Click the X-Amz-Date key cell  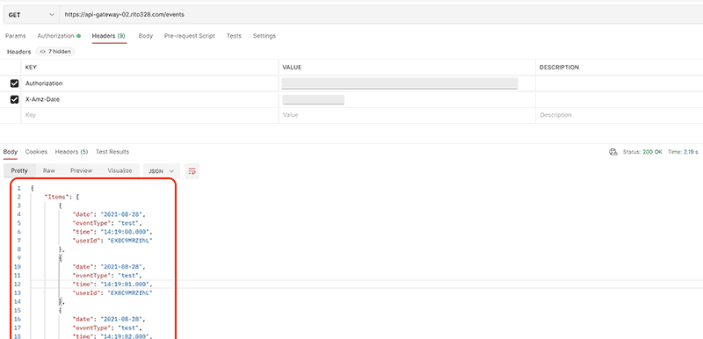(x=149, y=99)
